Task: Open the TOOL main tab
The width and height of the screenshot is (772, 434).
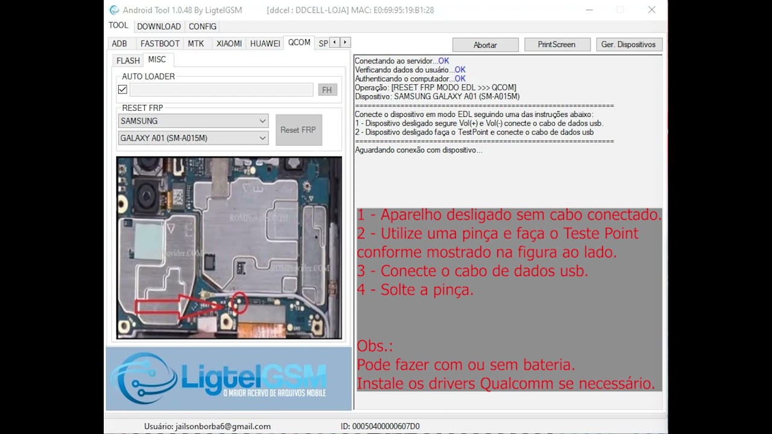Action: (x=118, y=26)
